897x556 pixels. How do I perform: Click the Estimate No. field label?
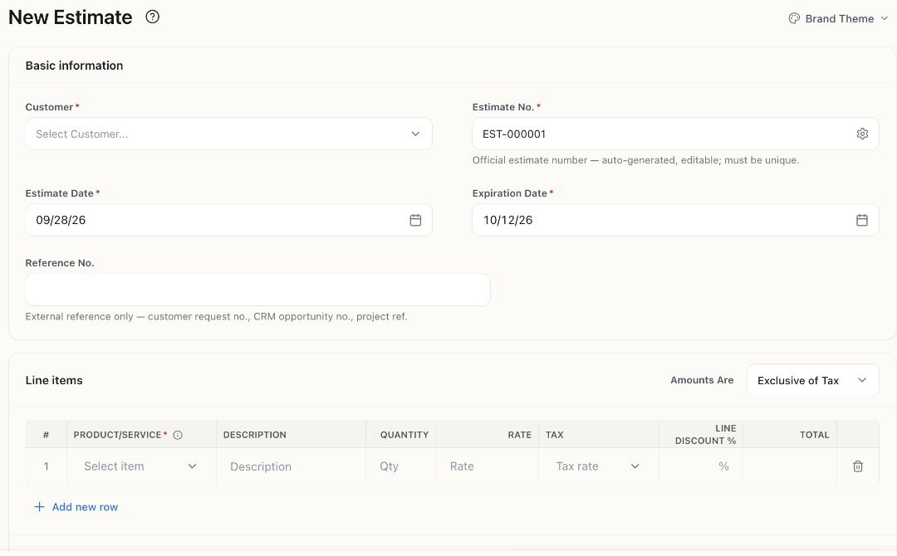pos(502,107)
